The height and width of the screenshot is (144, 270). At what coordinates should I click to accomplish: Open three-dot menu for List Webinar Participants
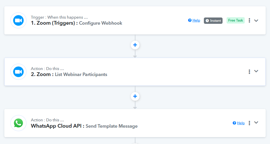pyautogui.click(x=249, y=72)
